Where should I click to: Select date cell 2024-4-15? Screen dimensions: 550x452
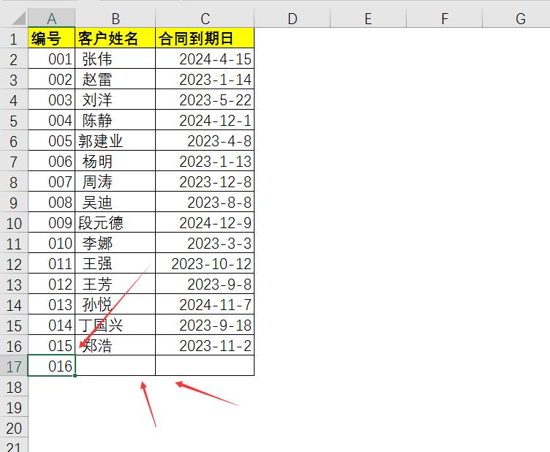tap(205, 59)
